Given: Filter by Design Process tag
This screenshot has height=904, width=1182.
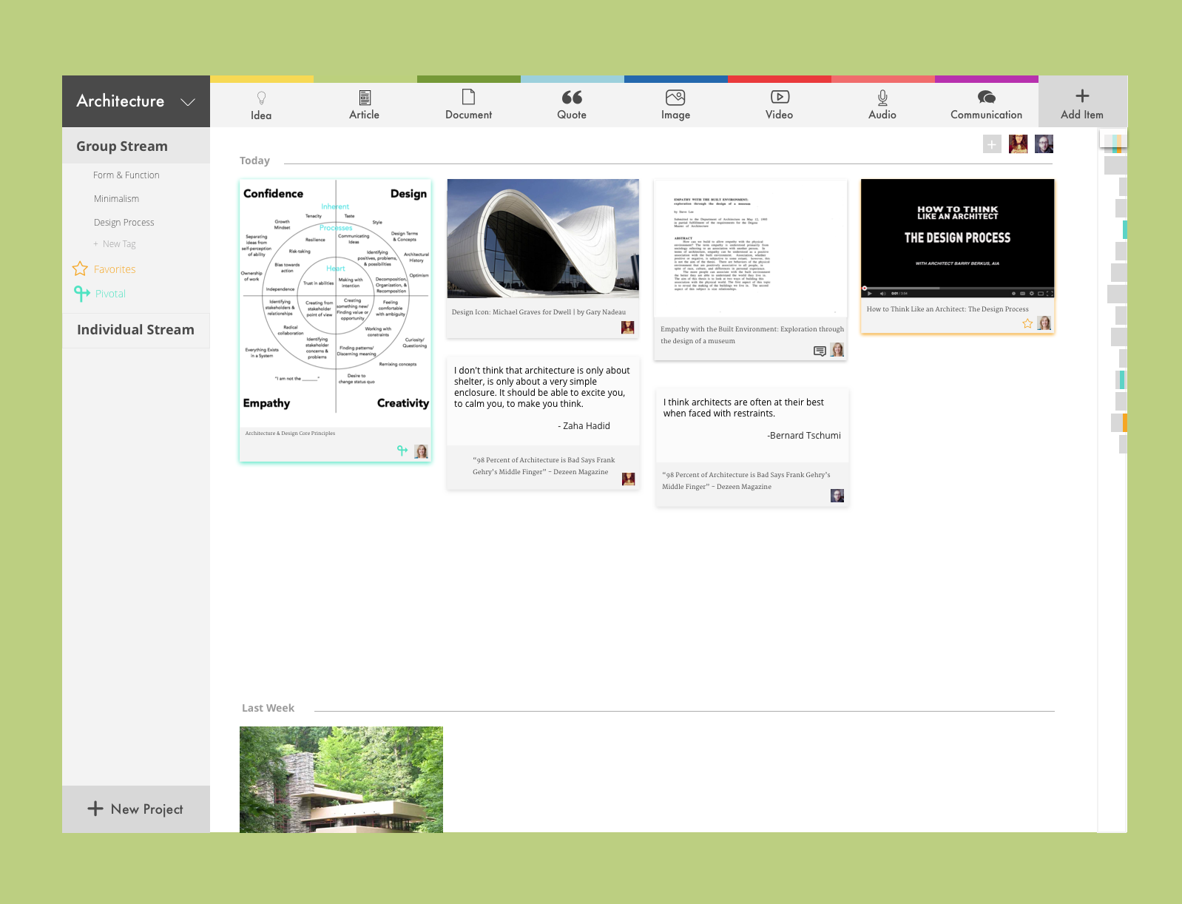Looking at the screenshot, I should click(124, 223).
